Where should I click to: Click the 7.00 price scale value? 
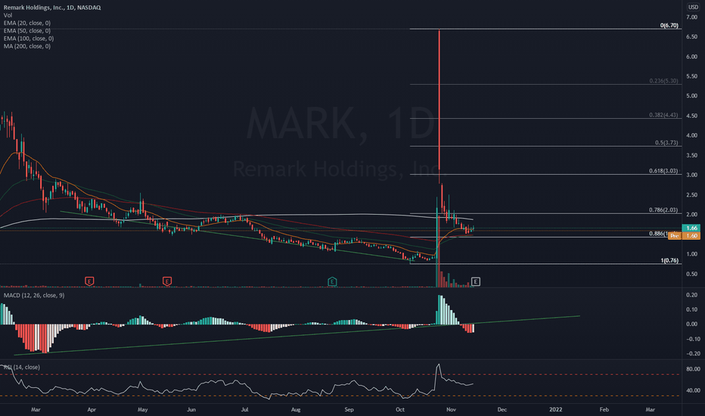[691, 17]
